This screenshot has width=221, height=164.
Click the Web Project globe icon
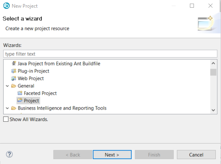[14, 79]
